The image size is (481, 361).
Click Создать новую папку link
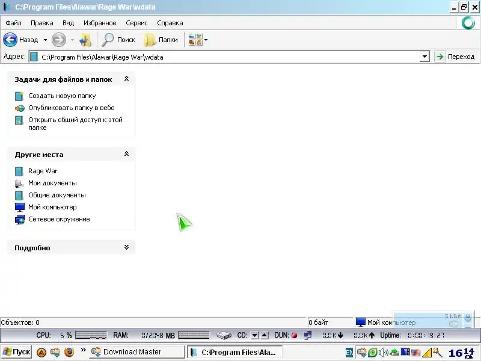point(62,96)
